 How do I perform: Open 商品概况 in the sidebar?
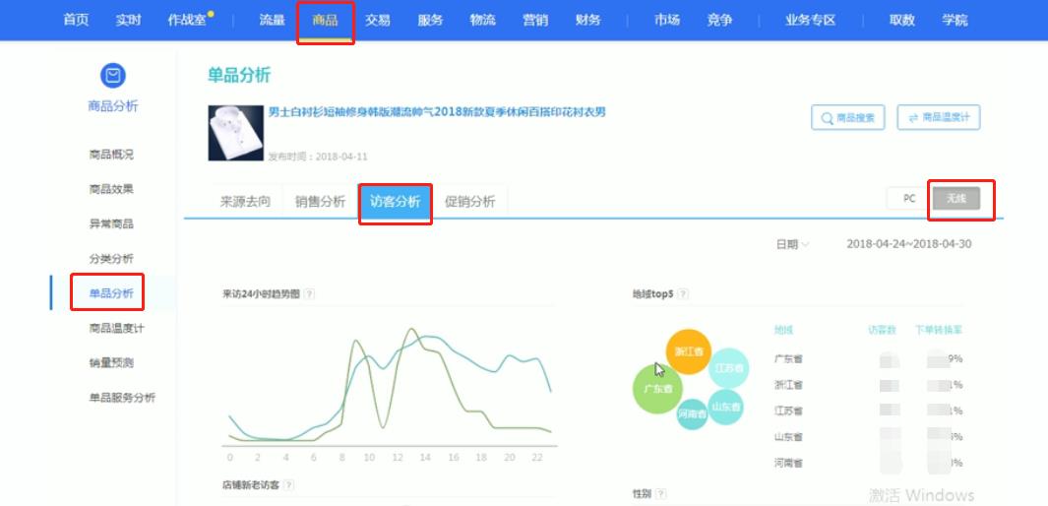pyautogui.click(x=110, y=155)
